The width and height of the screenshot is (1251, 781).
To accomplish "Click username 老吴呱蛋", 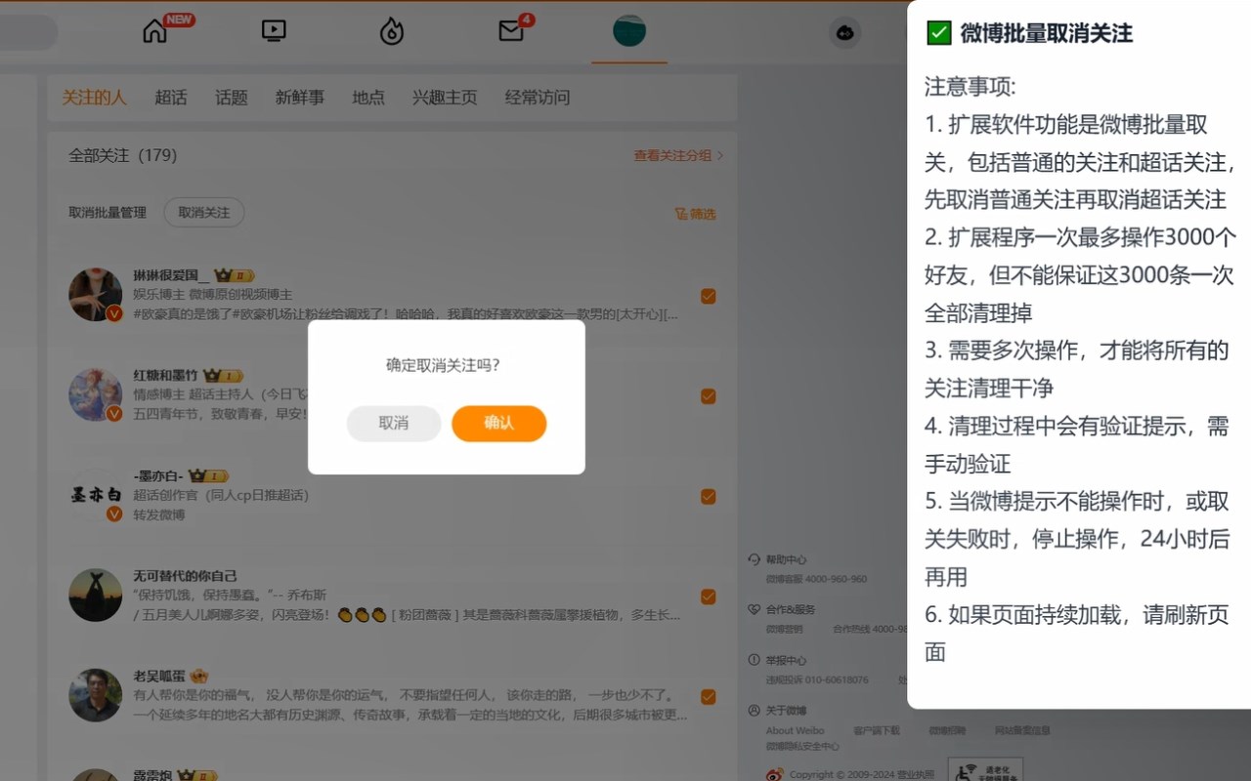I will [x=159, y=676].
